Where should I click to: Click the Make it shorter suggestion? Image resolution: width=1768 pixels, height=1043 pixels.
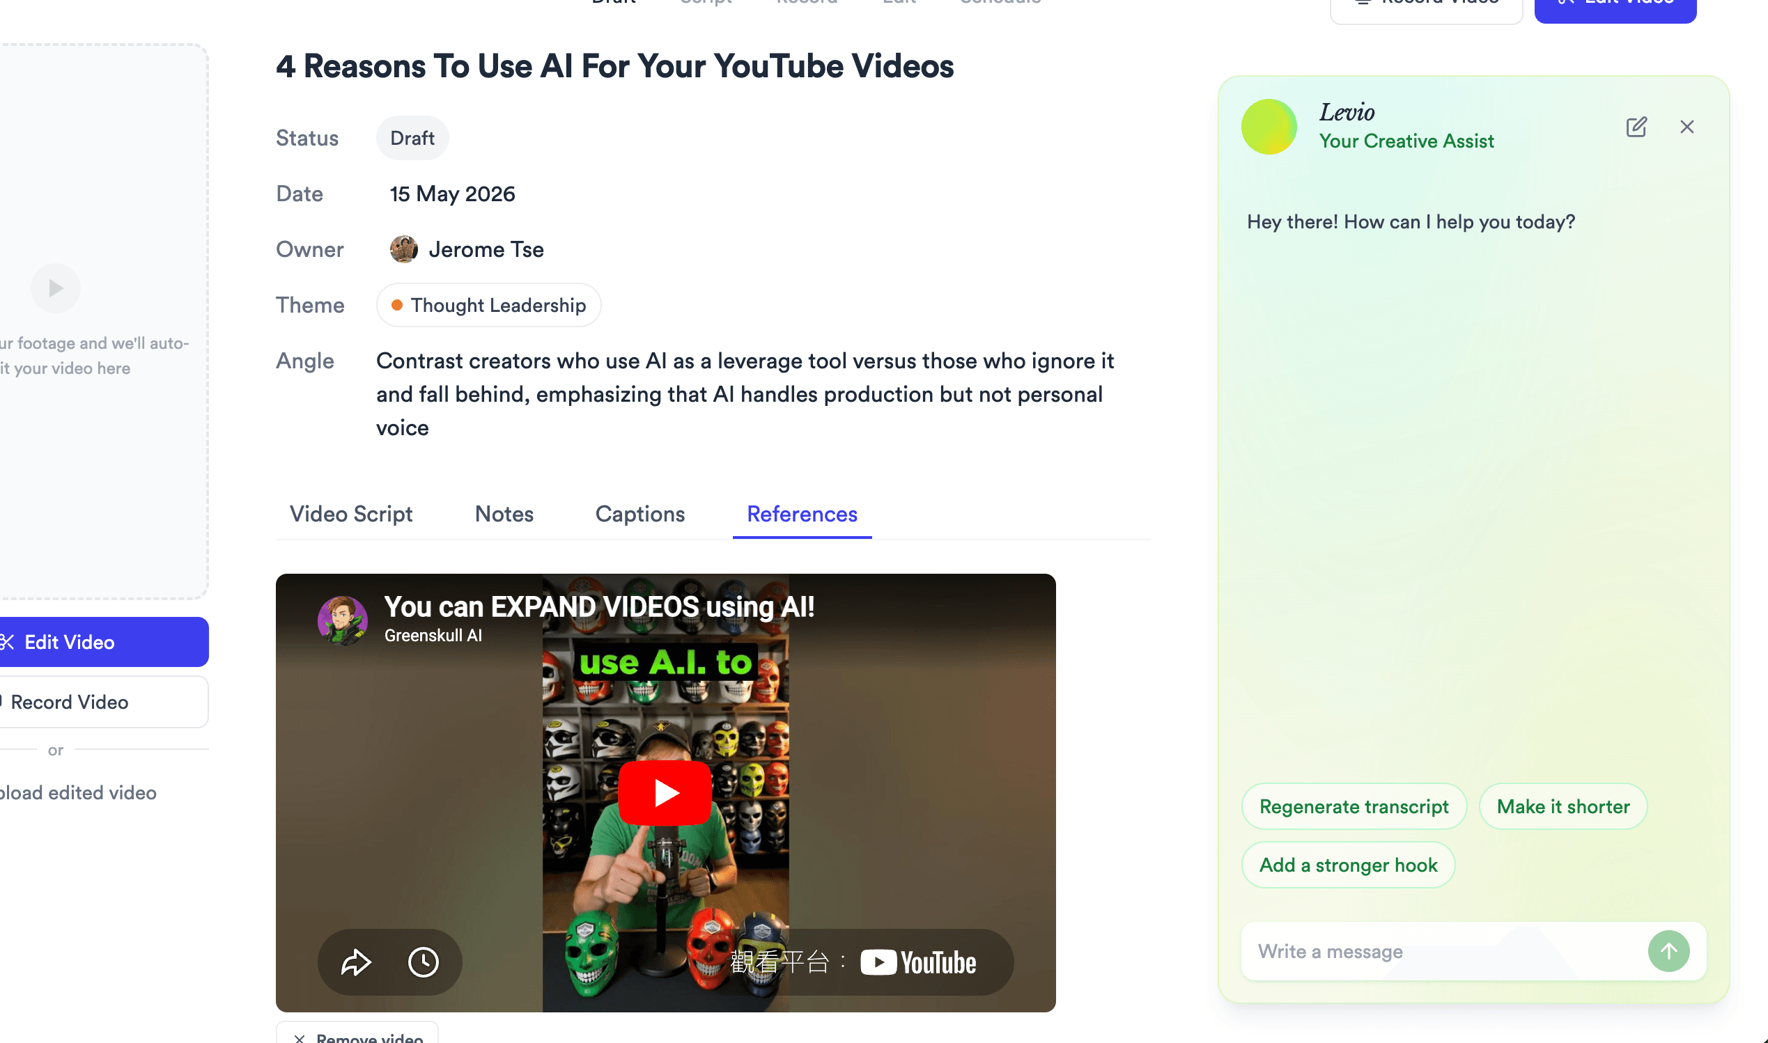coord(1562,806)
